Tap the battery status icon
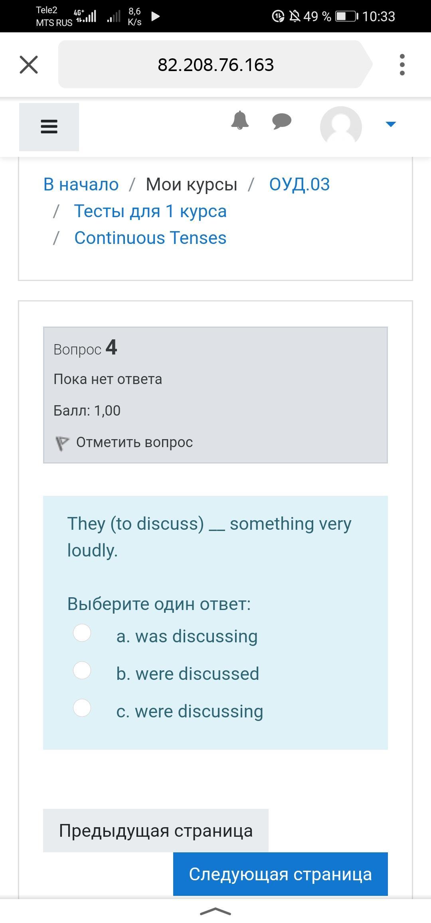 [x=346, y=16]
